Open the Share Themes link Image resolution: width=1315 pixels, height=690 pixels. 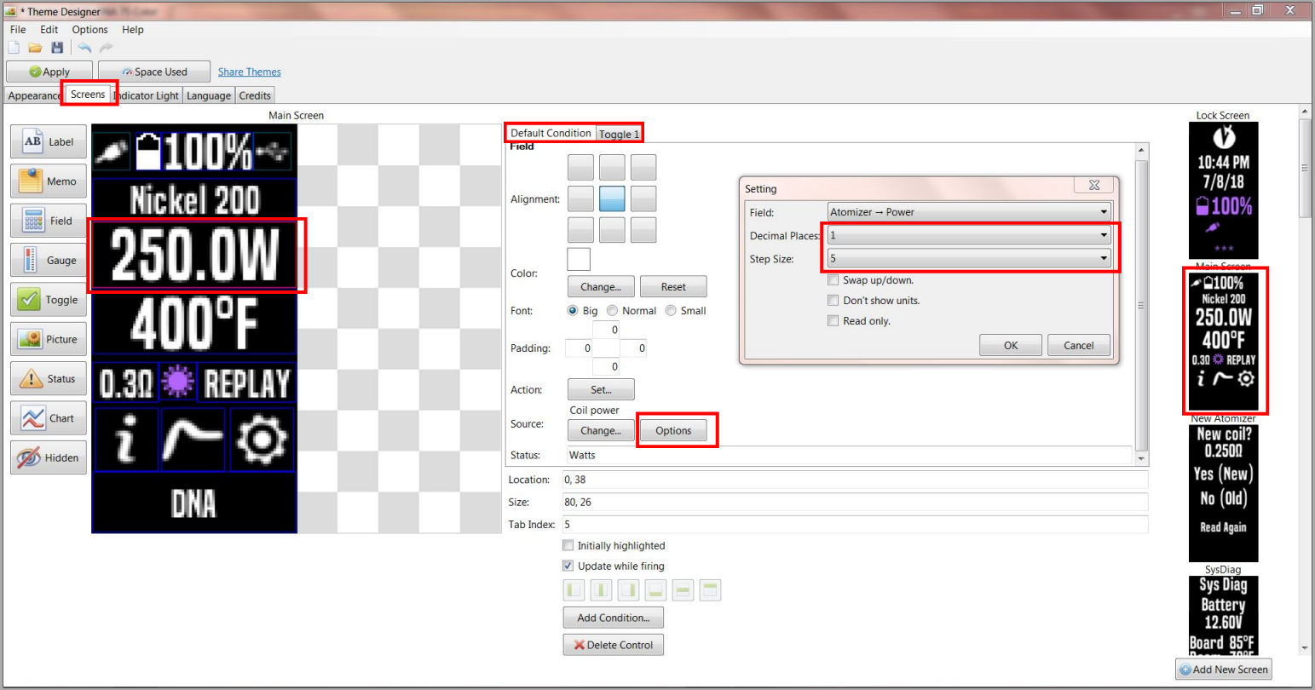tap(249, 72)
